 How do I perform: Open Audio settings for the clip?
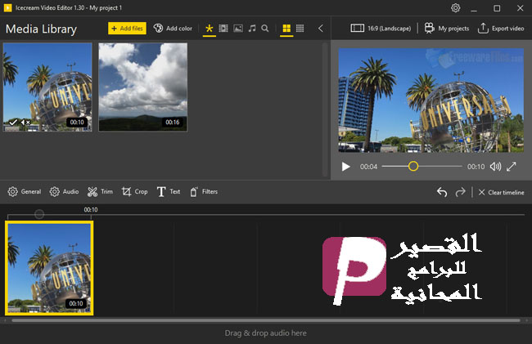point(64,192)
